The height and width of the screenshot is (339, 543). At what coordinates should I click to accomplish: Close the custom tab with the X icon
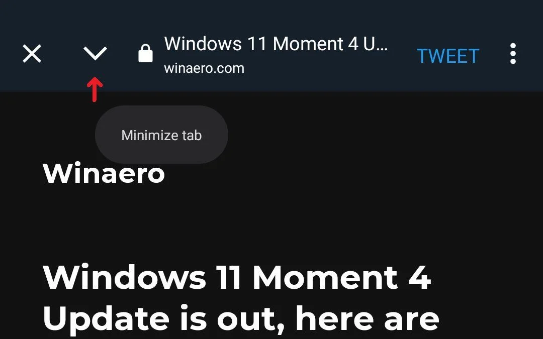pyautogui.click(x=32, y=54)
